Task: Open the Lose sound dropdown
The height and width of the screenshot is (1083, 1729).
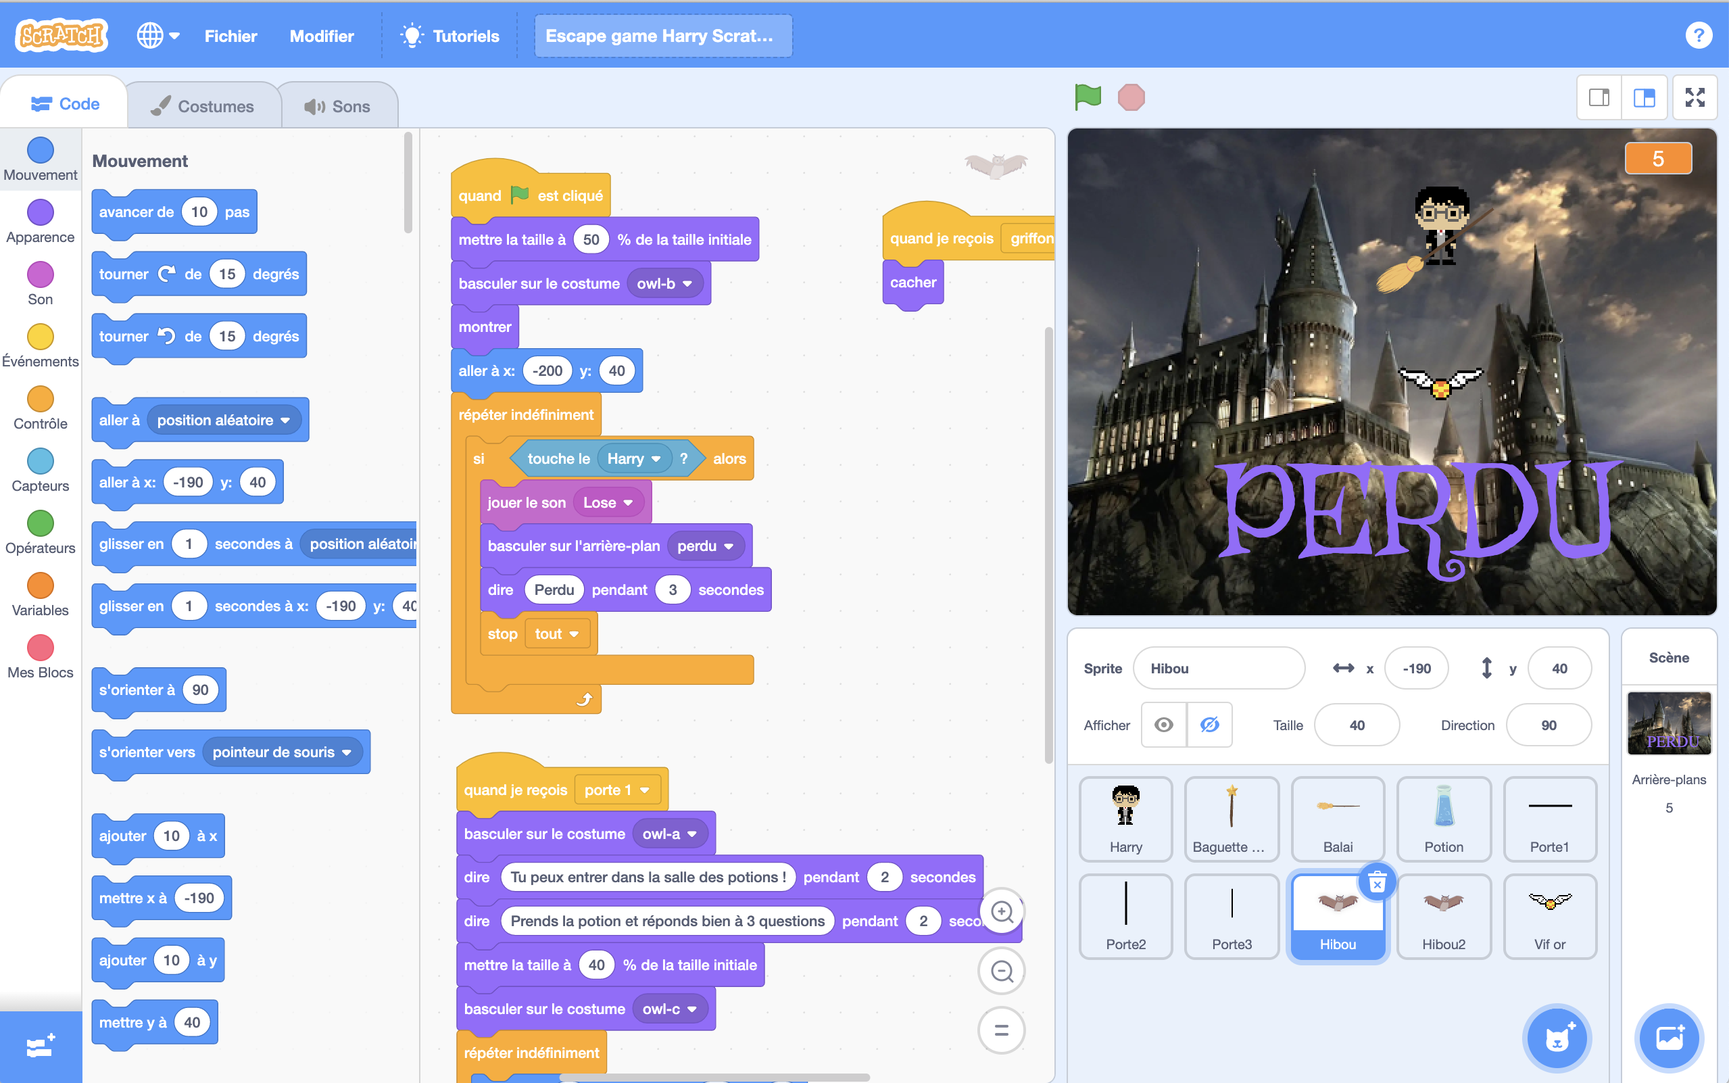Action: (x=608, y=503)
